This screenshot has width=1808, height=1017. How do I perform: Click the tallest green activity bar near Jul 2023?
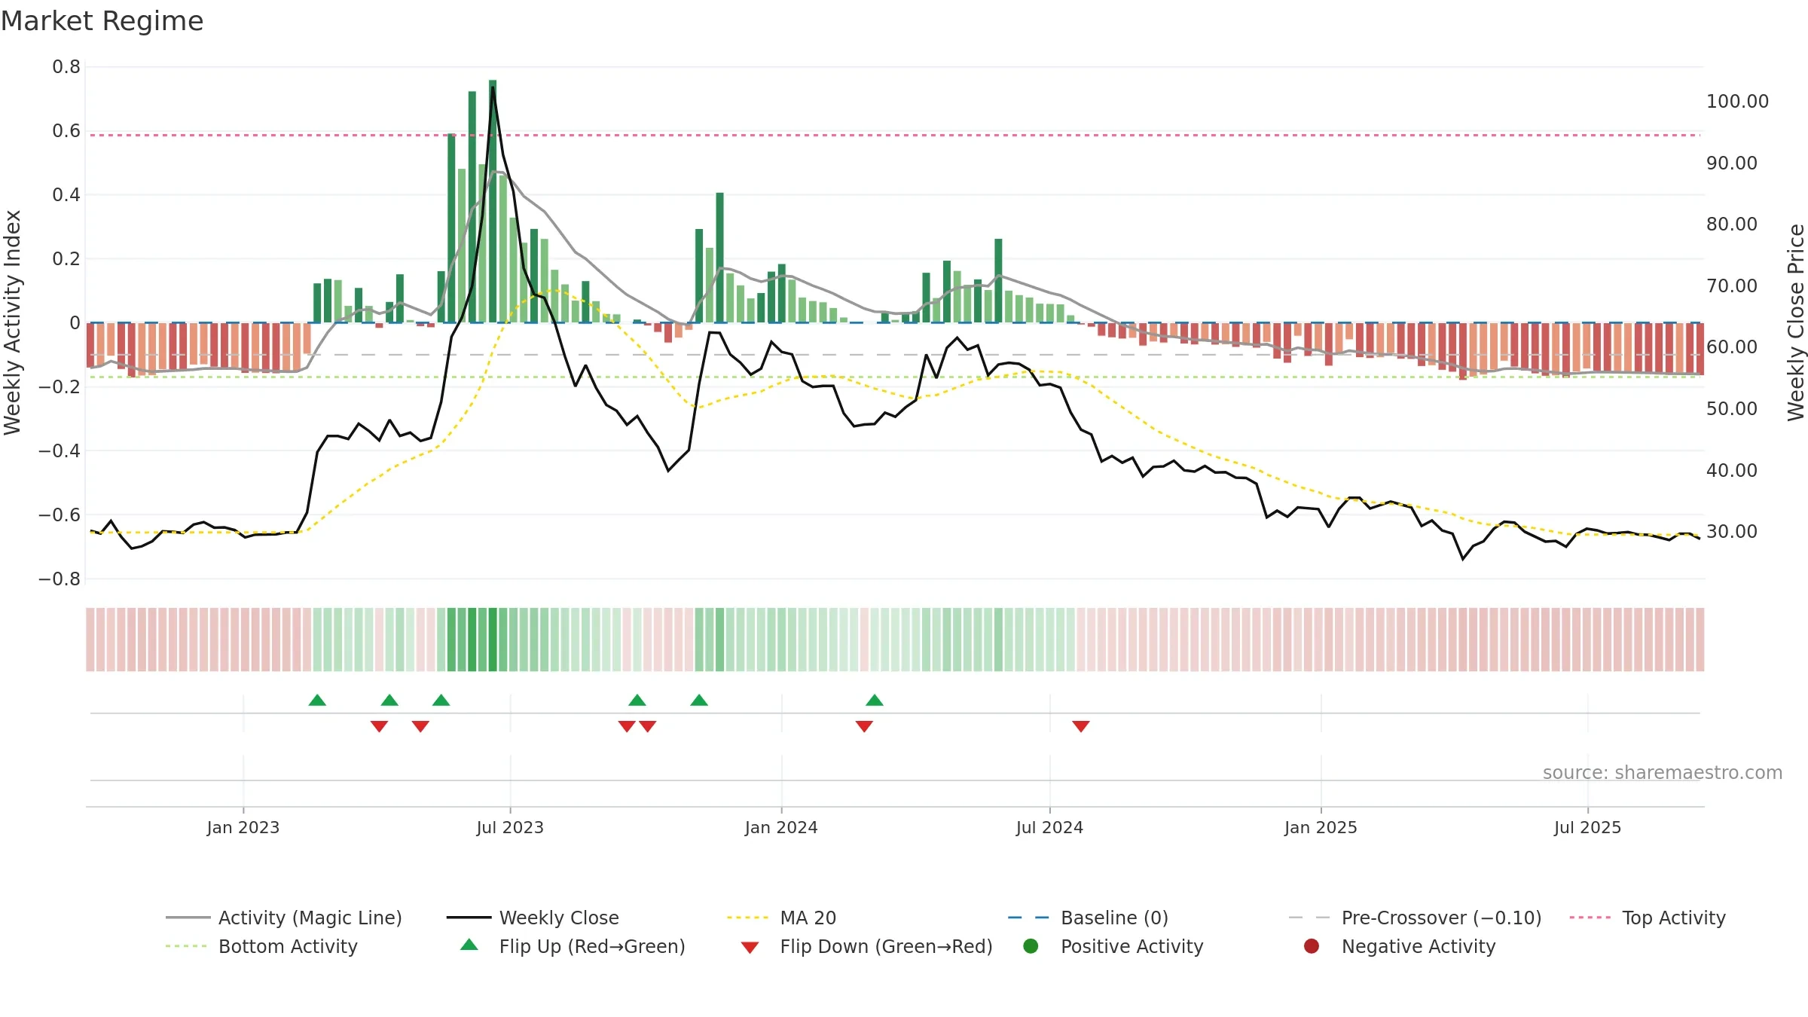click(493, 201)
